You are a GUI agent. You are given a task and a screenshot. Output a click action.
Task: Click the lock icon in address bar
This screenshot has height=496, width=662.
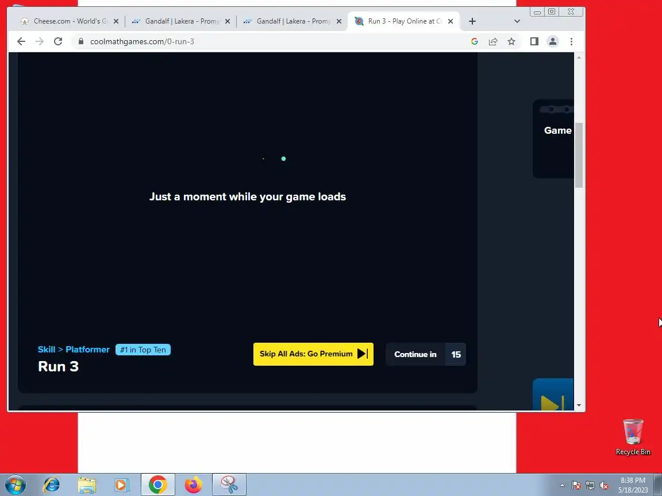coord(80,41)
